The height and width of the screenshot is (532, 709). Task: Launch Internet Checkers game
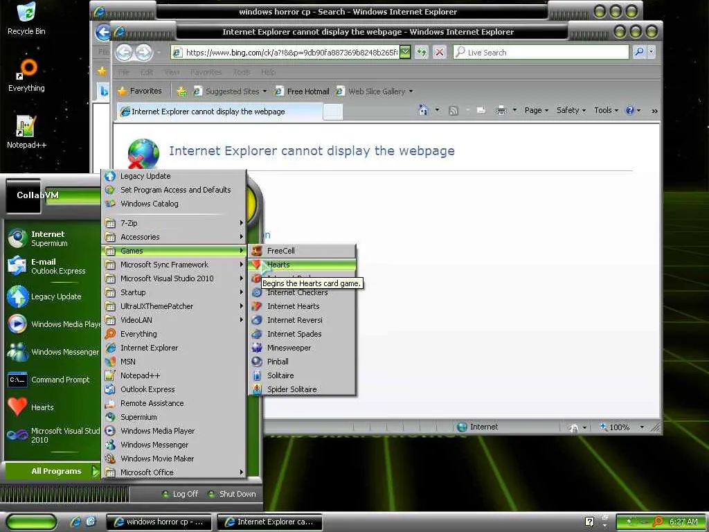302,293
